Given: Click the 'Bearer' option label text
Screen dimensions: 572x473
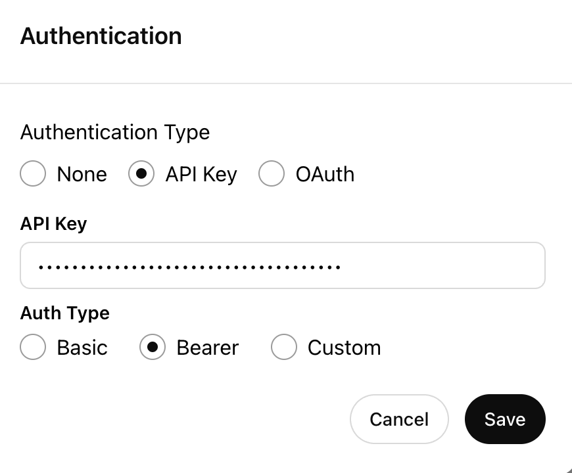Looking at the screenshot, I should (x=208, y=348).
